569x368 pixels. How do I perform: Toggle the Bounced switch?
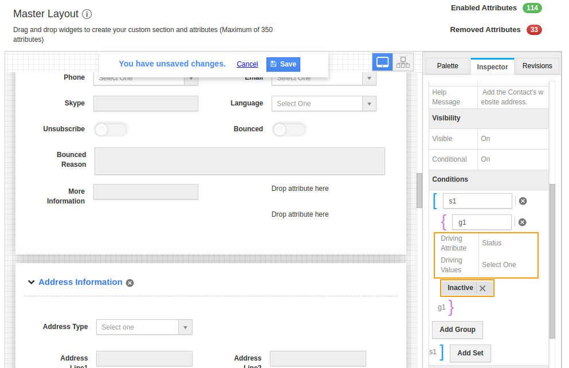[289, 130]
